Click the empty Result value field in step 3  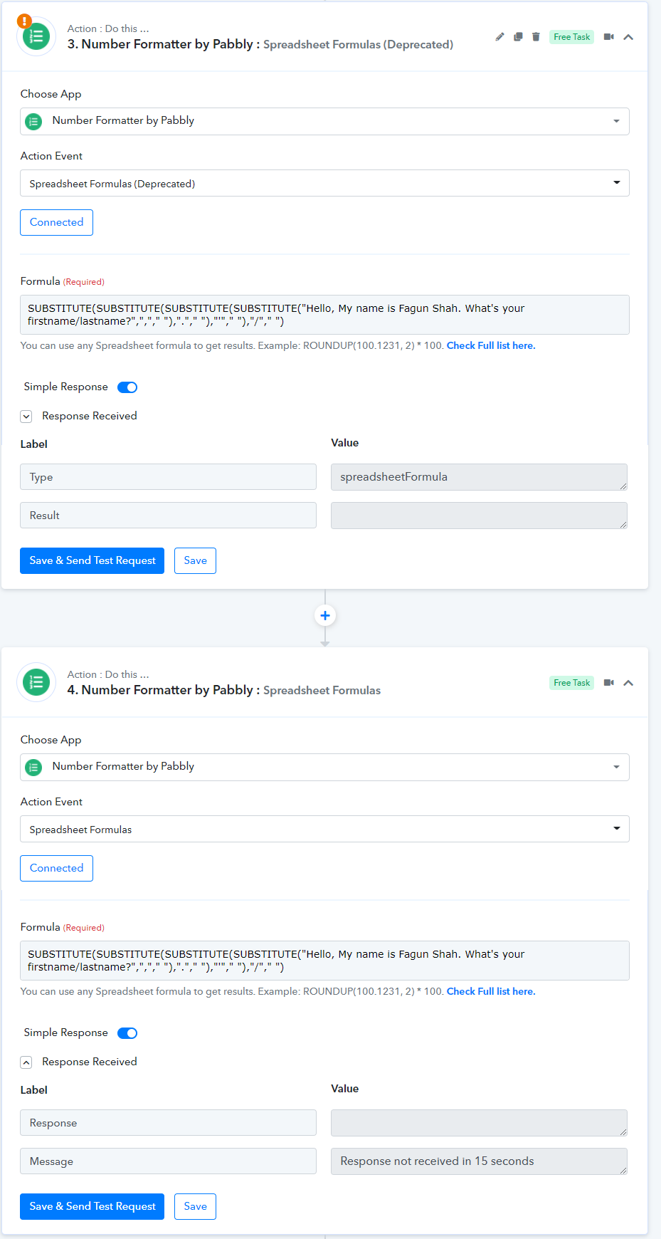(x=479, y=516)
